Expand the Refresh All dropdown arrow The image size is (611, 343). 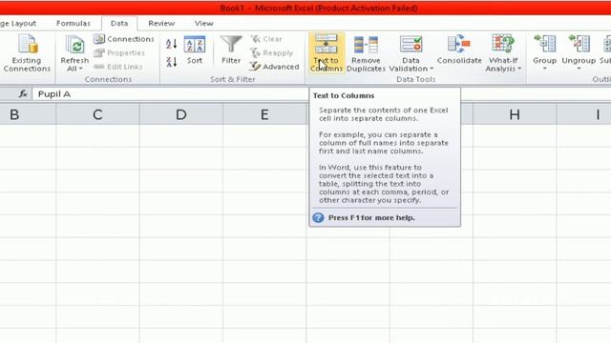[80, 69]
